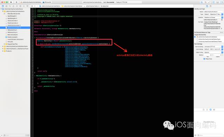Image resolution: width=224 pixels, height=137 pixels.
Task: Open Assets.xcassets in navigator
Action: 12,37
